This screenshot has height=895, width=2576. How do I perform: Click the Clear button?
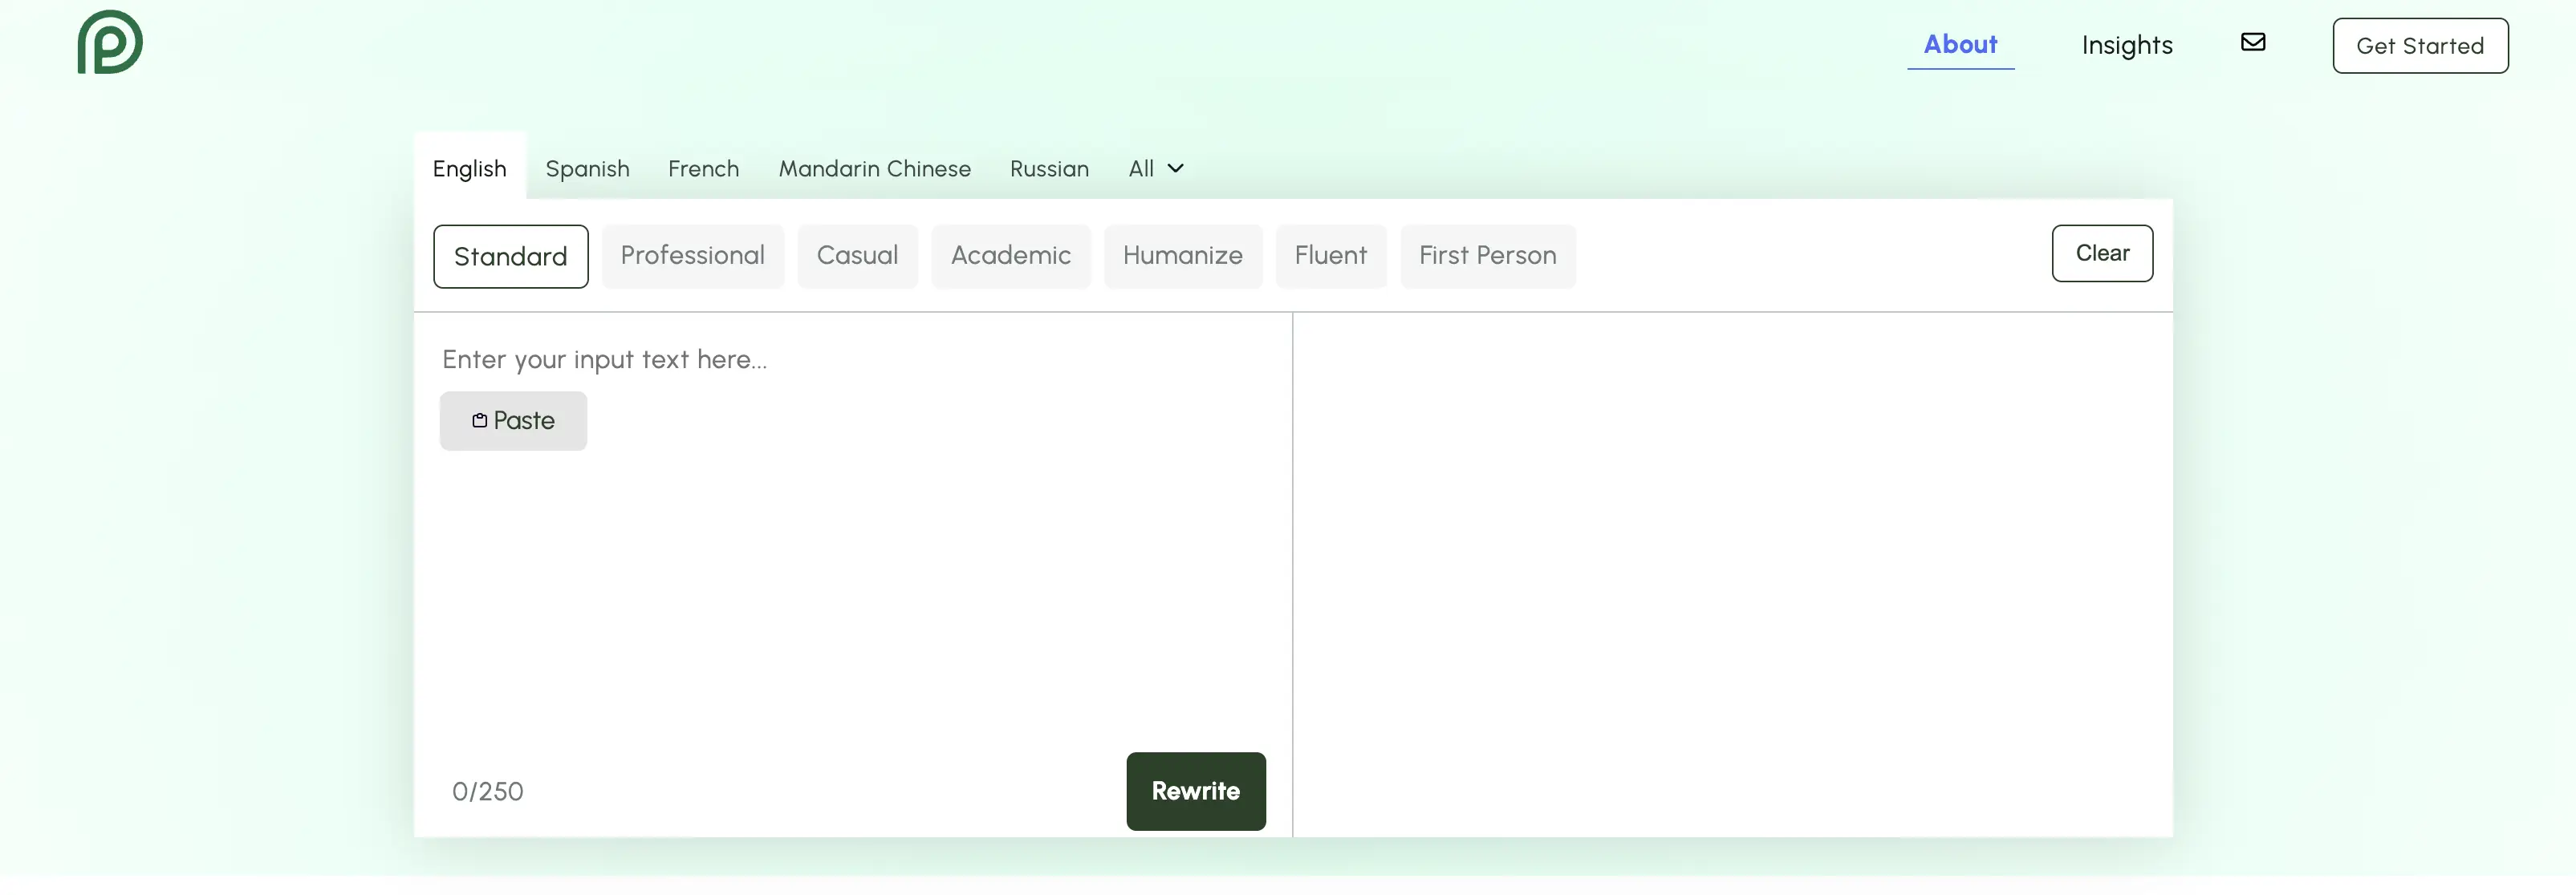[2101, 253]
